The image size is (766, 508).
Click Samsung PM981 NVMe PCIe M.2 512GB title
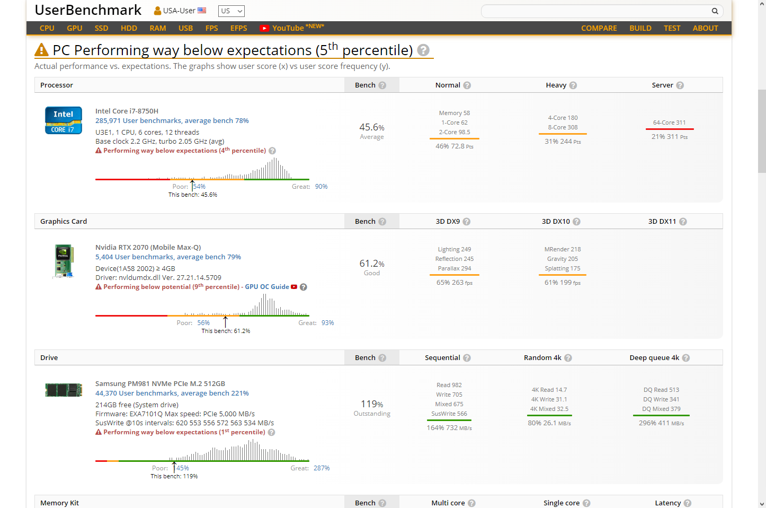coord(160,384)
